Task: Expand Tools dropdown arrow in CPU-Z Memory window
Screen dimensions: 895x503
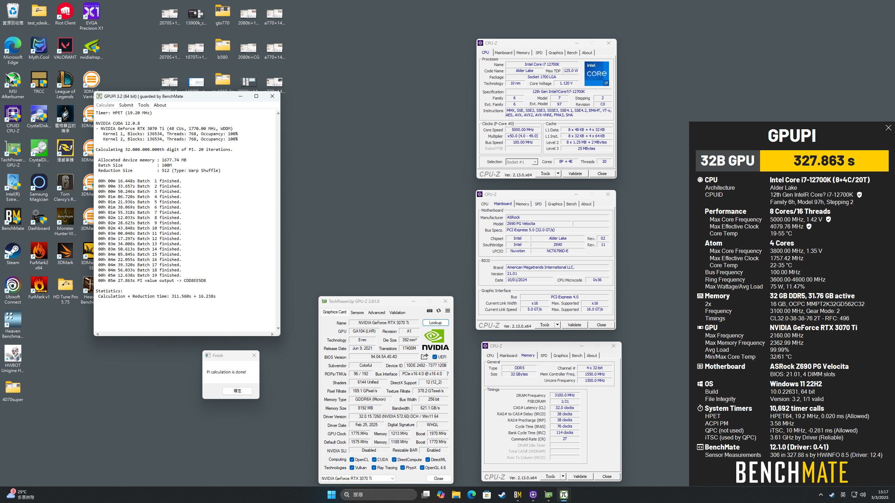Action: click(x=563, y=476)
